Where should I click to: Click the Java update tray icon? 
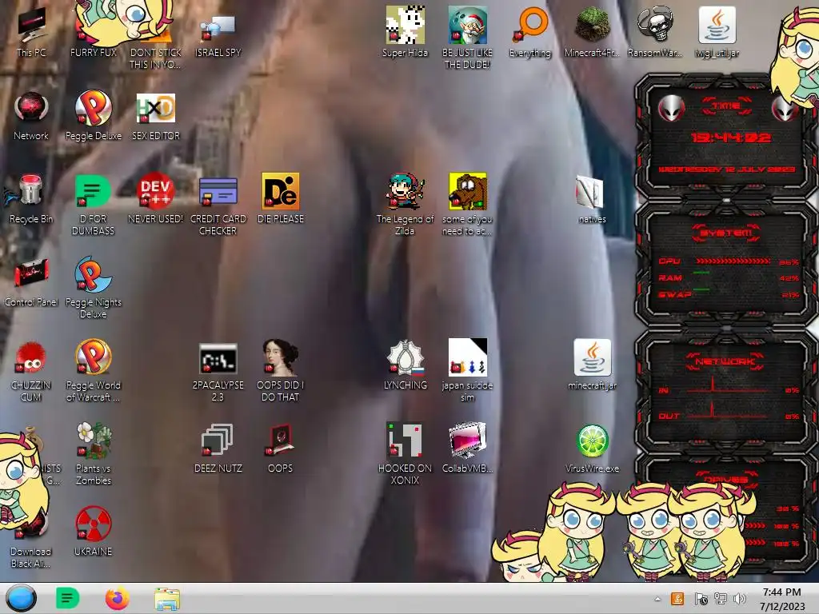click(677, 599)
